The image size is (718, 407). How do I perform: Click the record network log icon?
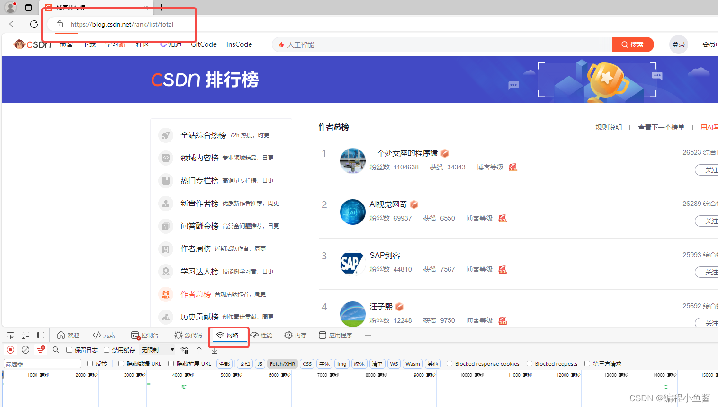pos(10,350)
